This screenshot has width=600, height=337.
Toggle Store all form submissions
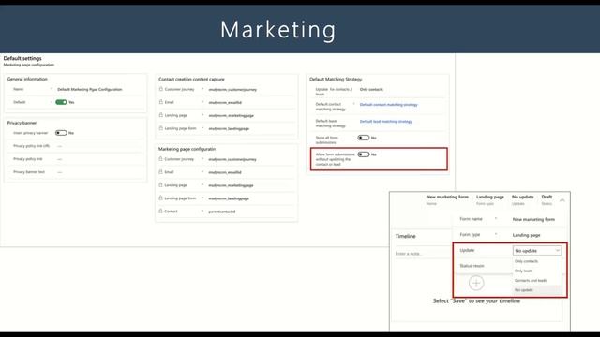coord(364,138)
